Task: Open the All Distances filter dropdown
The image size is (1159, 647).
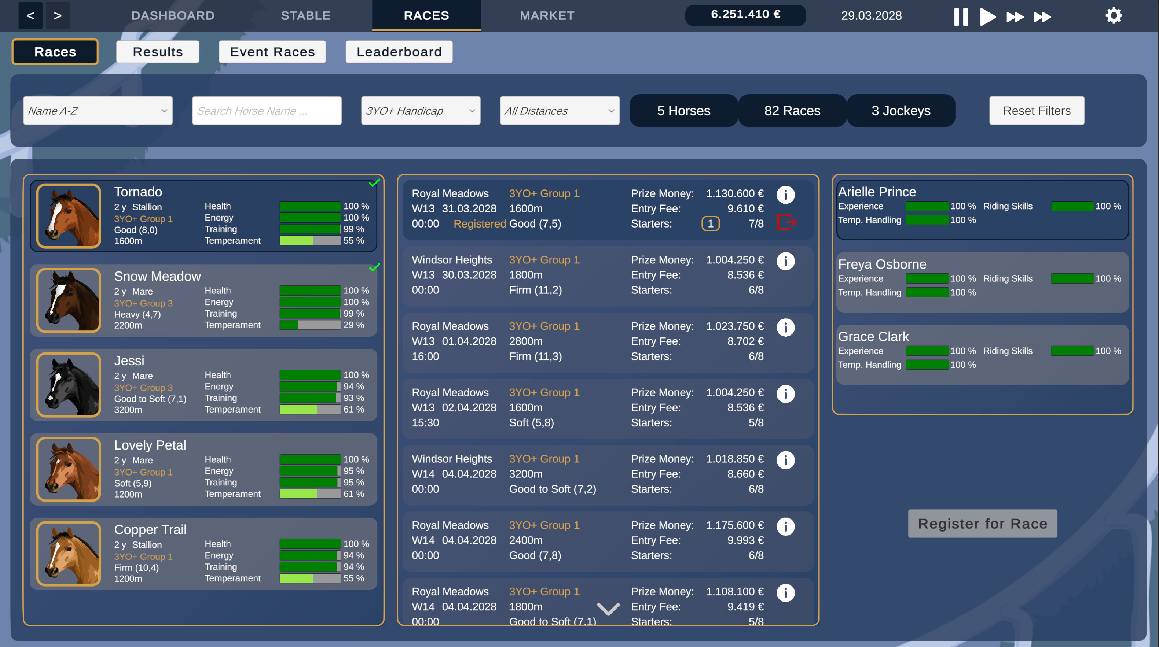Action: click(x=559, y=111)
